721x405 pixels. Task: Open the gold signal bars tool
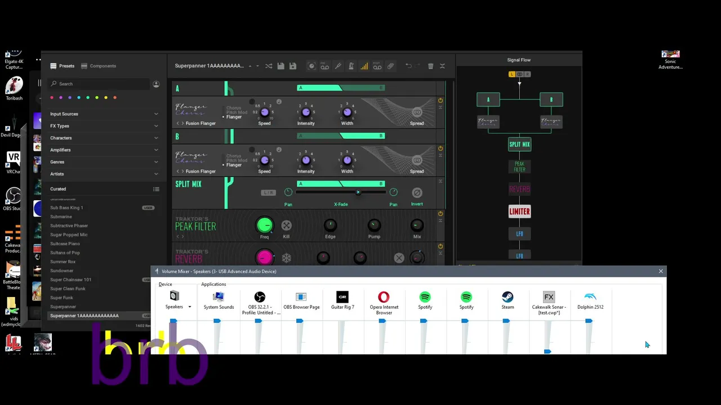364,66
